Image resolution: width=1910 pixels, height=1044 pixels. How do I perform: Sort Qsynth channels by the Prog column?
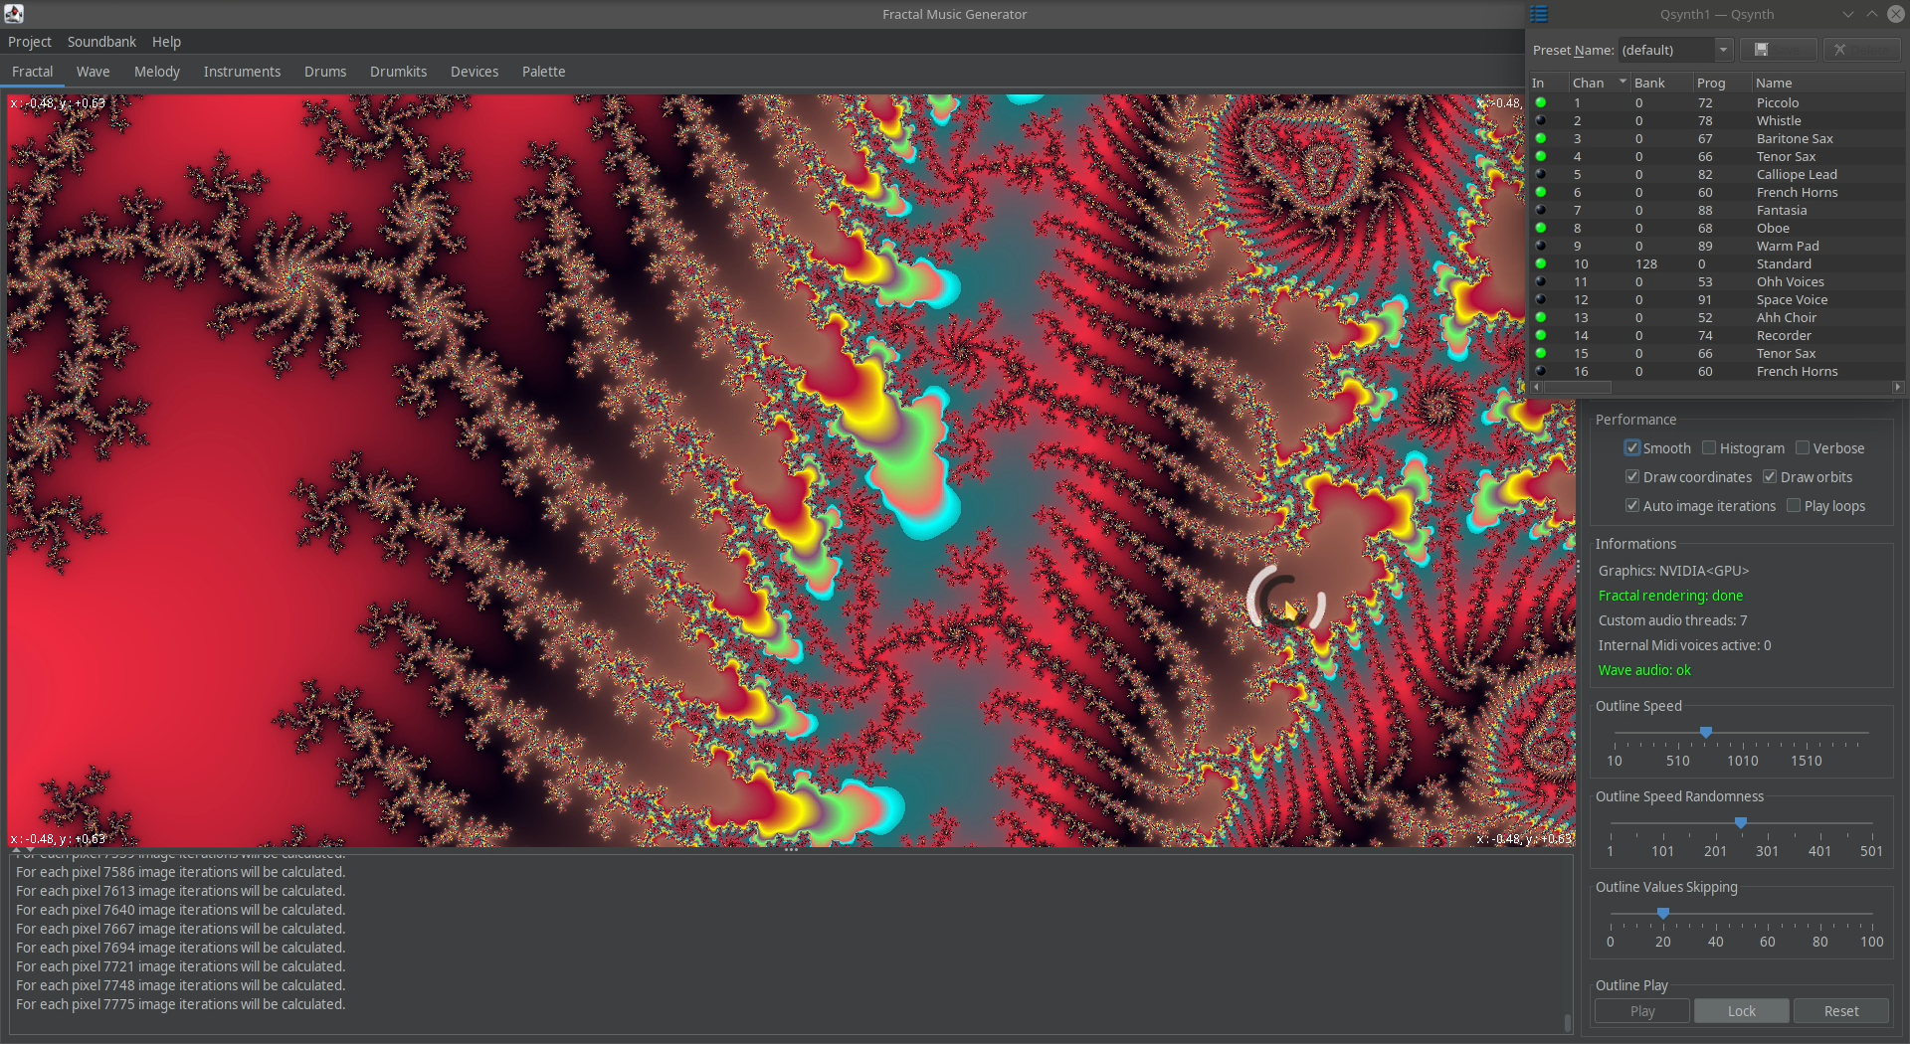[1721, 83]
